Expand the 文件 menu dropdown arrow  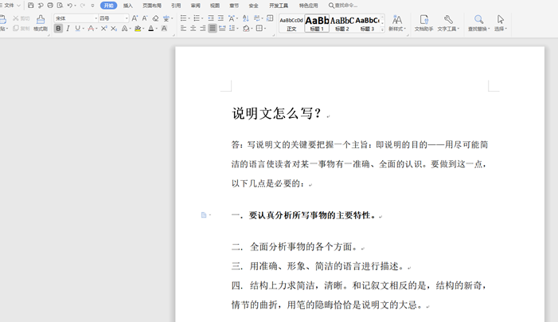click(x=18, y=6)
